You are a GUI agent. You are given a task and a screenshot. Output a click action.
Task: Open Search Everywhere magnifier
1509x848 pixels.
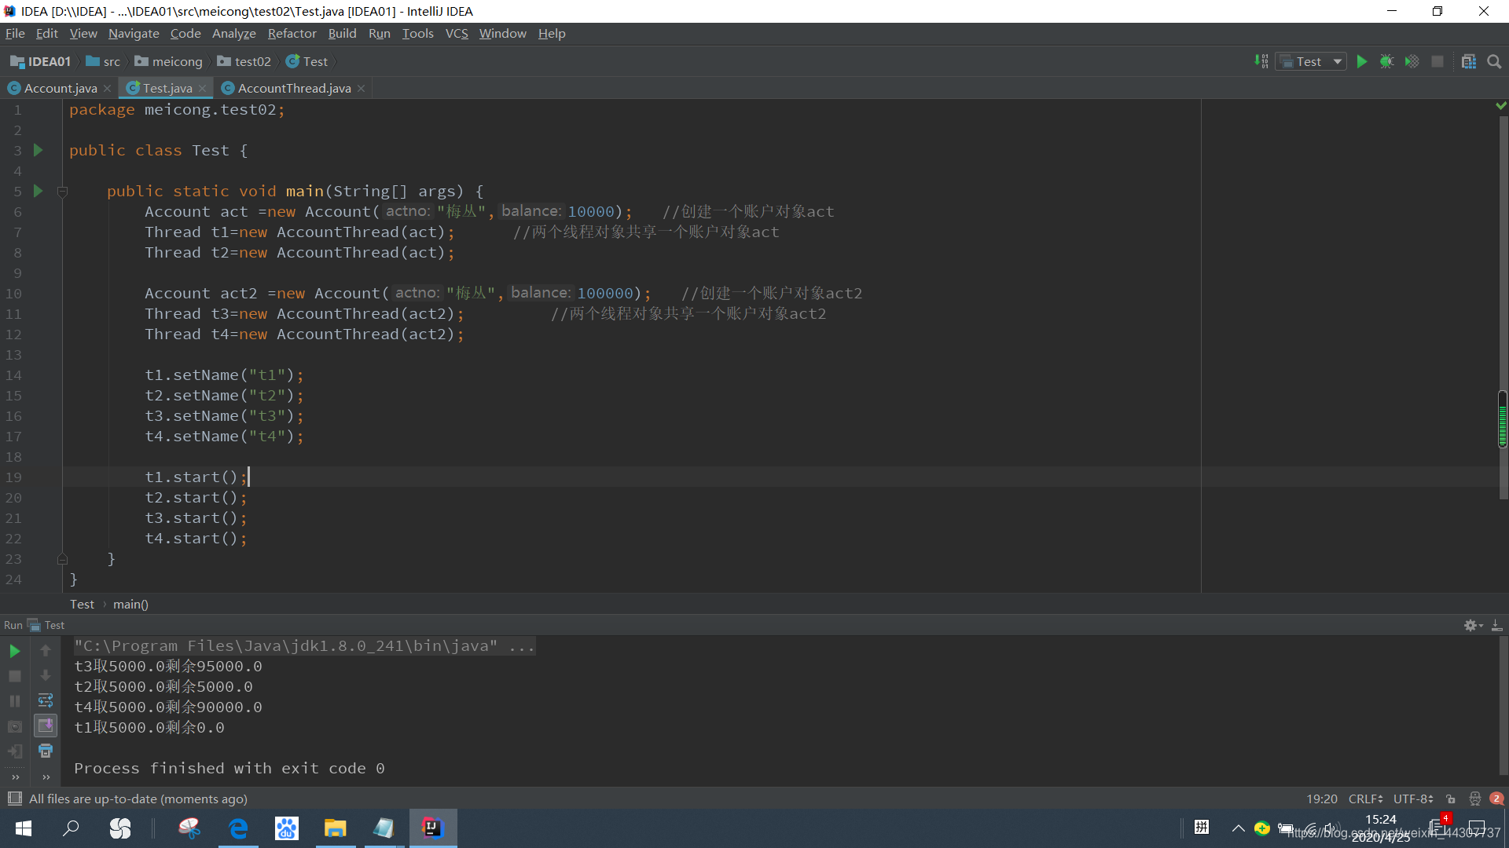pyautogui.click(x=1494, y=61)
